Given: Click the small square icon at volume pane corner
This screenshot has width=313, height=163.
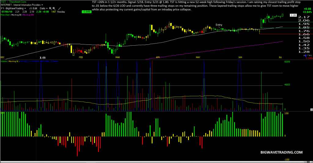Looking at the screenshot, I should click(x=311, y=110).
